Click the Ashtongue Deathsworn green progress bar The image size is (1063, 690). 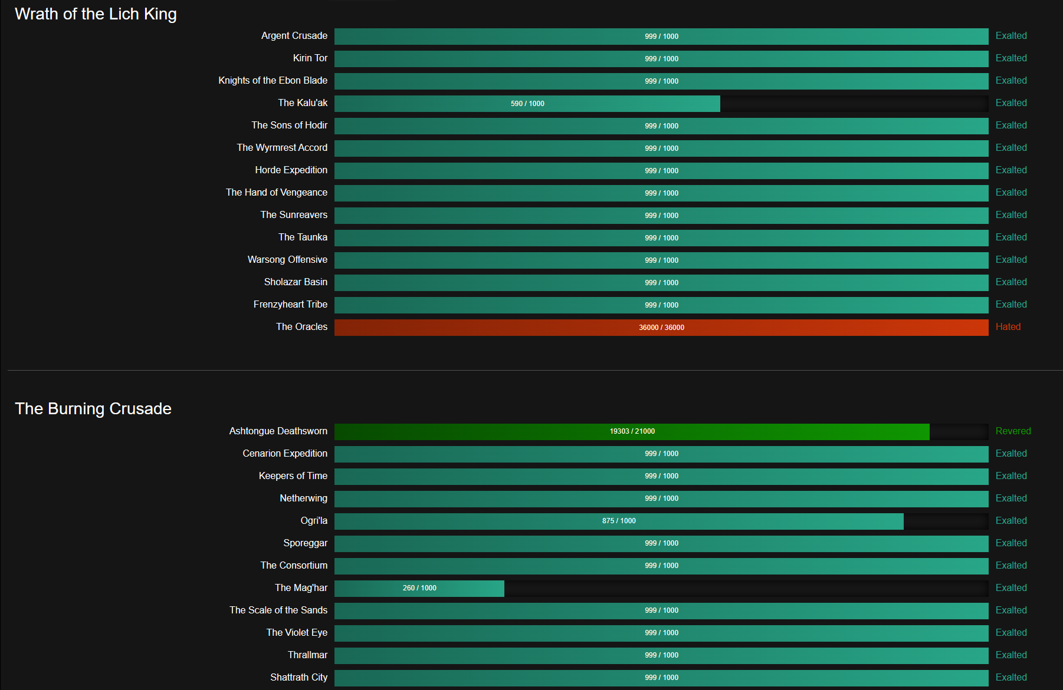[631, 432]
